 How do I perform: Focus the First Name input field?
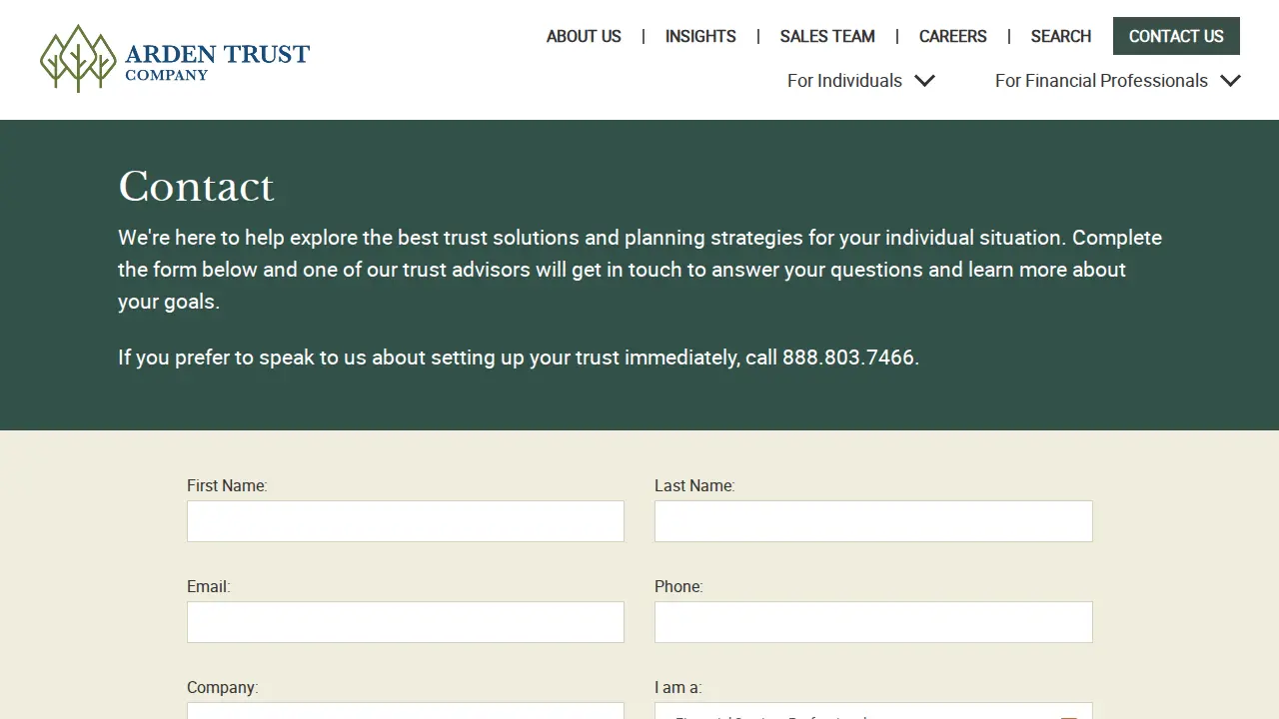(x=406, y=521)
